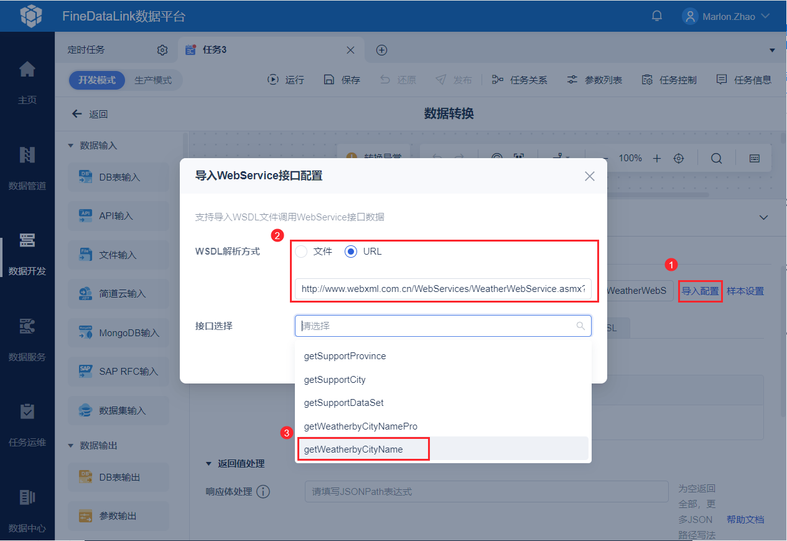Switch to 生产模式
This screenshot has width=787, height=541.
coord(153,80)
